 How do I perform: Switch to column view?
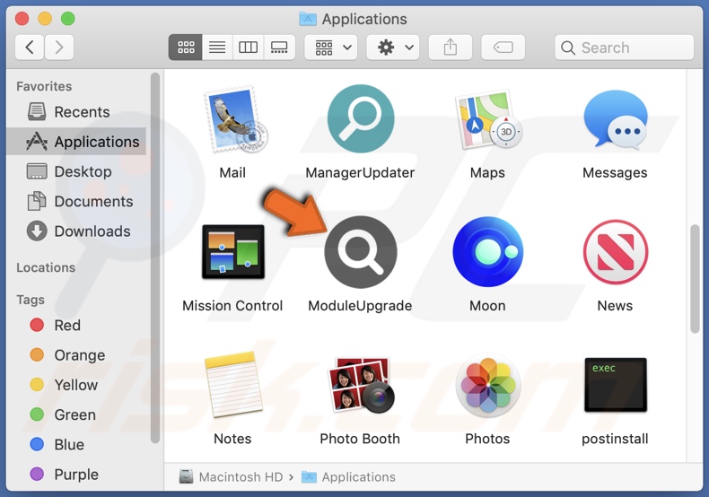pos(249,47)
